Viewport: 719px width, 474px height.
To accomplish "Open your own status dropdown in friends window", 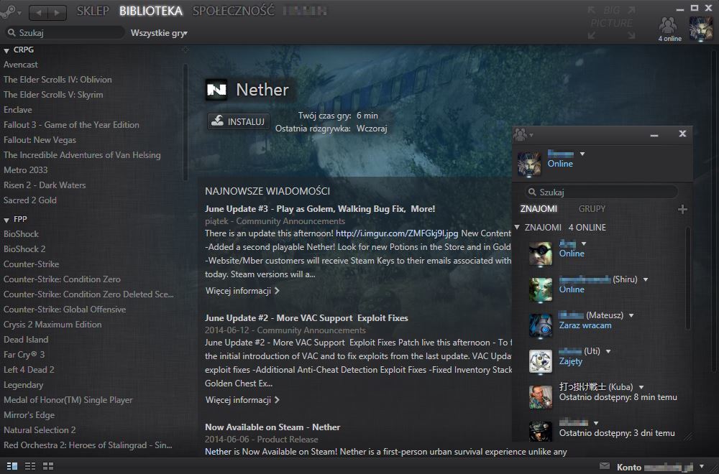I will tap(582, 154).
